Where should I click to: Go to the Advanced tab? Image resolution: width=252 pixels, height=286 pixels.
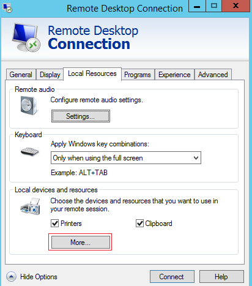click(213, 75)
